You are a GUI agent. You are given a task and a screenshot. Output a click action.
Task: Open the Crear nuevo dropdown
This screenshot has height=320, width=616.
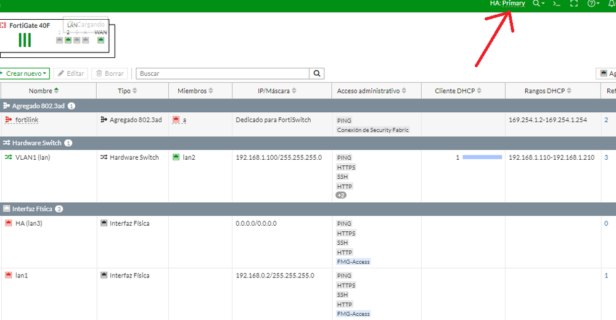(25, 73)
